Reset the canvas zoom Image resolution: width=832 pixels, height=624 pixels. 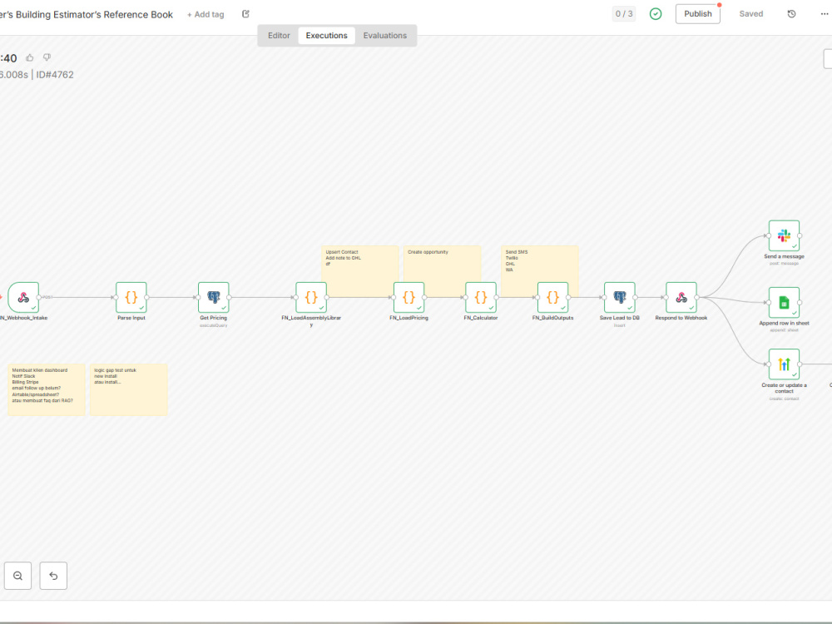[53, 576]
